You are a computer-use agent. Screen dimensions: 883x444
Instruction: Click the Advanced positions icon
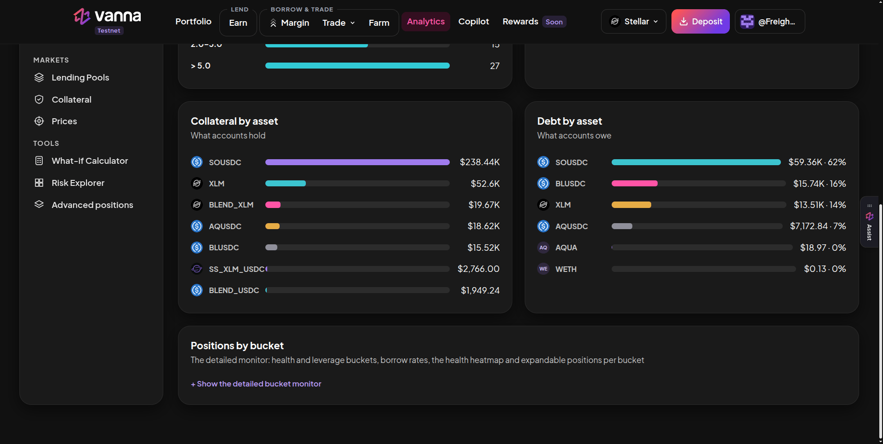(39, 204)
